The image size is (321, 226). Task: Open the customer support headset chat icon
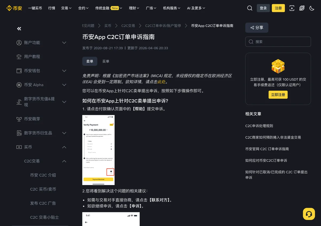coord(309,214)
